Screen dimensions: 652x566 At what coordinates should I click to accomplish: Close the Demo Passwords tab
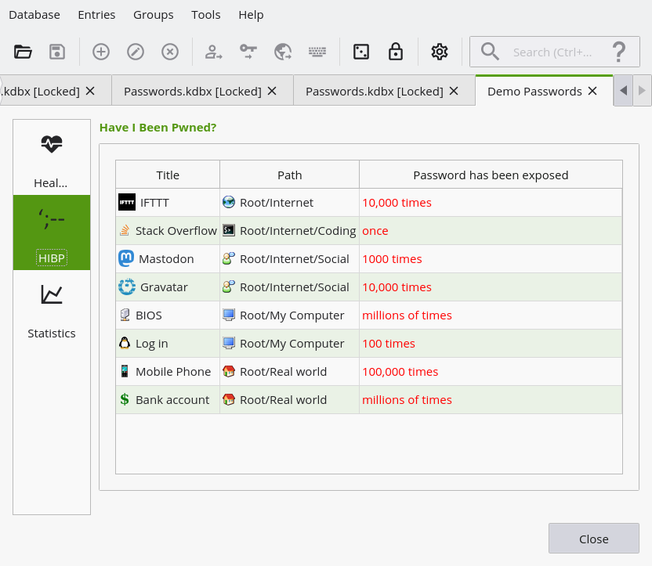click(592, 91)
